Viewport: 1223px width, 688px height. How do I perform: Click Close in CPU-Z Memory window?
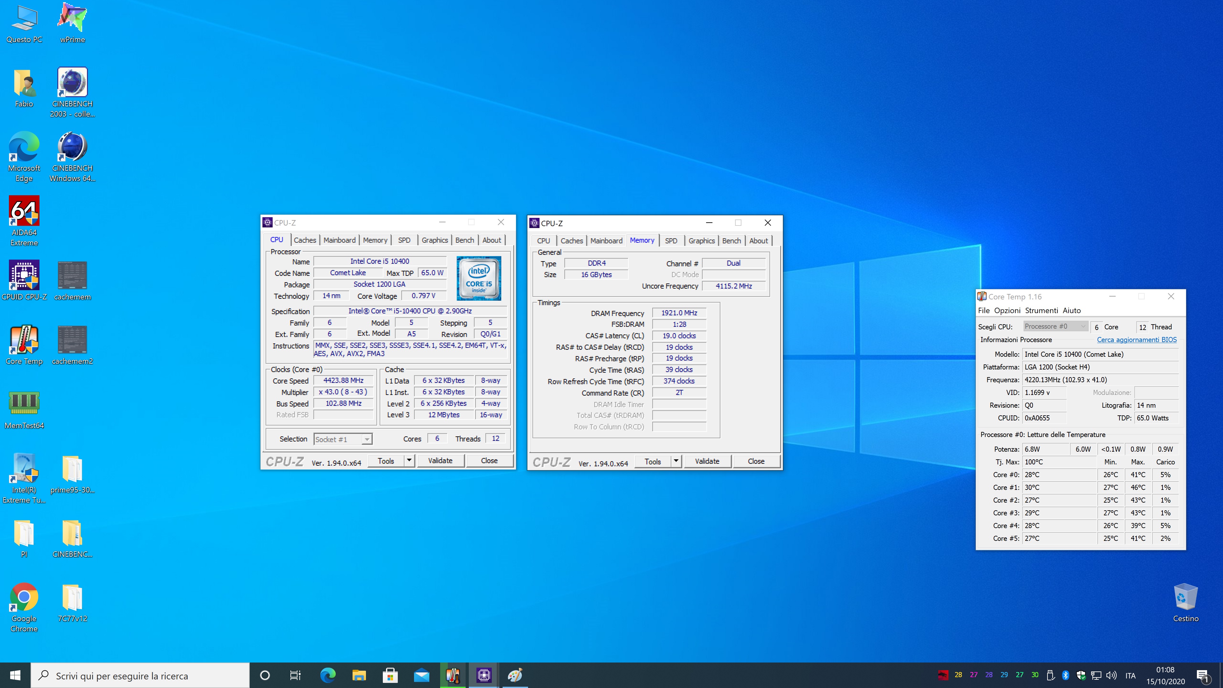[x=756, y=461]
